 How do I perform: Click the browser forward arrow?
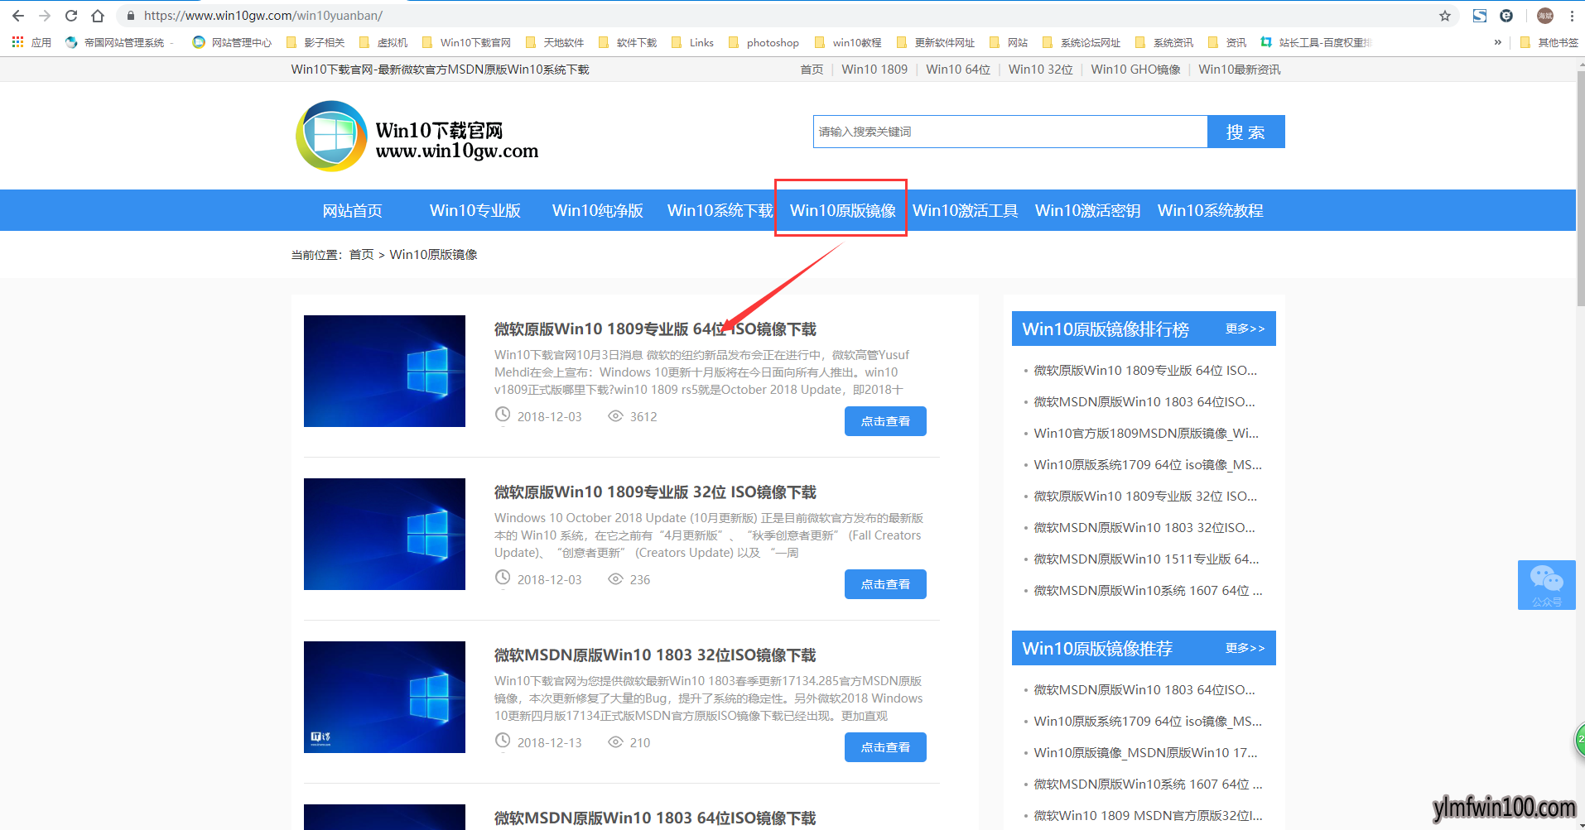tap(45, 16)
